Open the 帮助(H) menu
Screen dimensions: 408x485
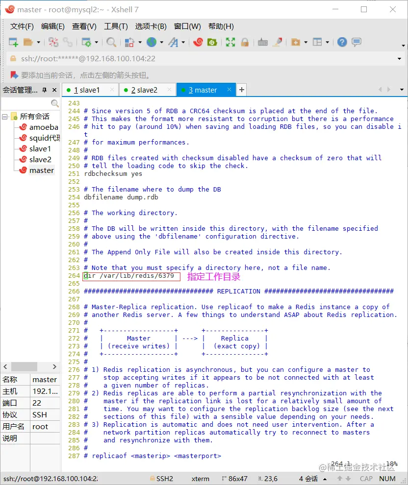point(221,26)
